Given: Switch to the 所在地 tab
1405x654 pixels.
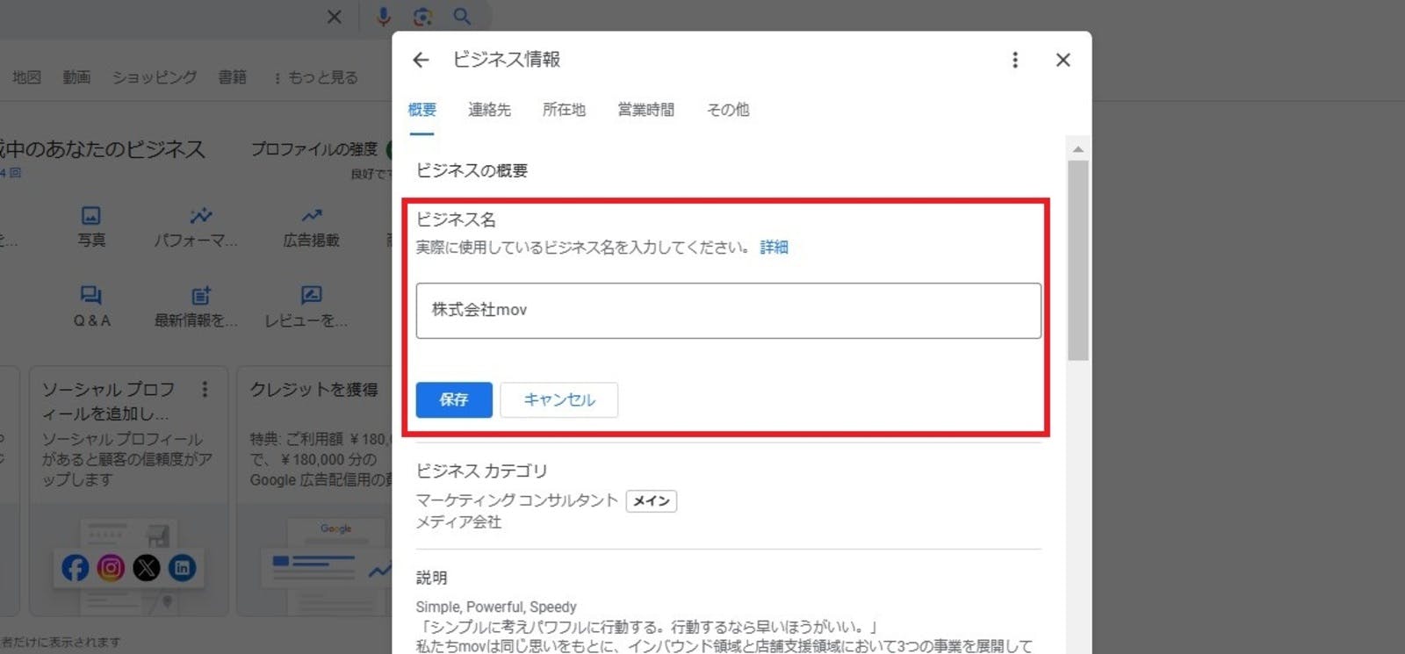Looking at the screenshot, I should tap(564, 110).
